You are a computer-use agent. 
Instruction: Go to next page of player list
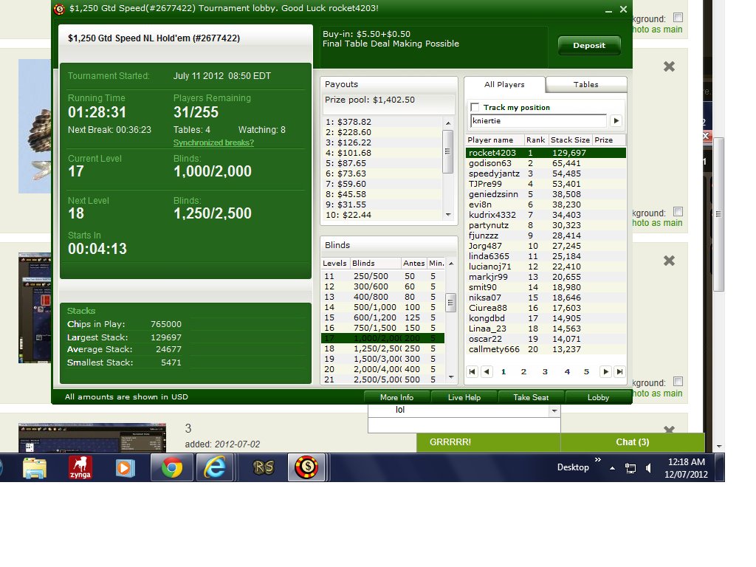pos(605,372)
